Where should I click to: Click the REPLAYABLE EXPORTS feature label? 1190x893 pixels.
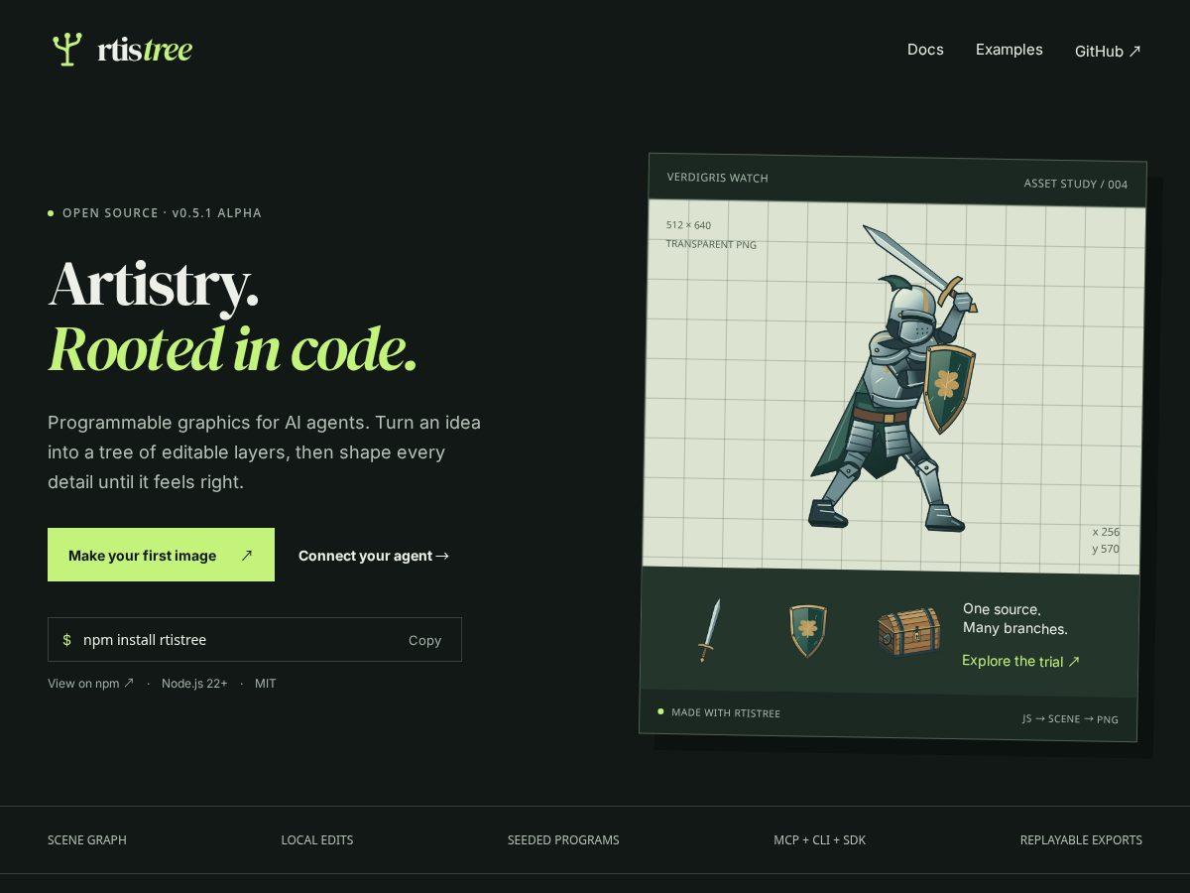pos(1081,840)
